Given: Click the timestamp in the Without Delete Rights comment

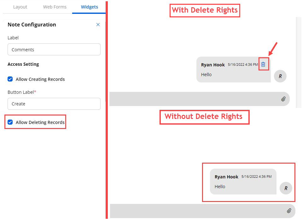Looking at the screenshot, I should coord(256,177).
